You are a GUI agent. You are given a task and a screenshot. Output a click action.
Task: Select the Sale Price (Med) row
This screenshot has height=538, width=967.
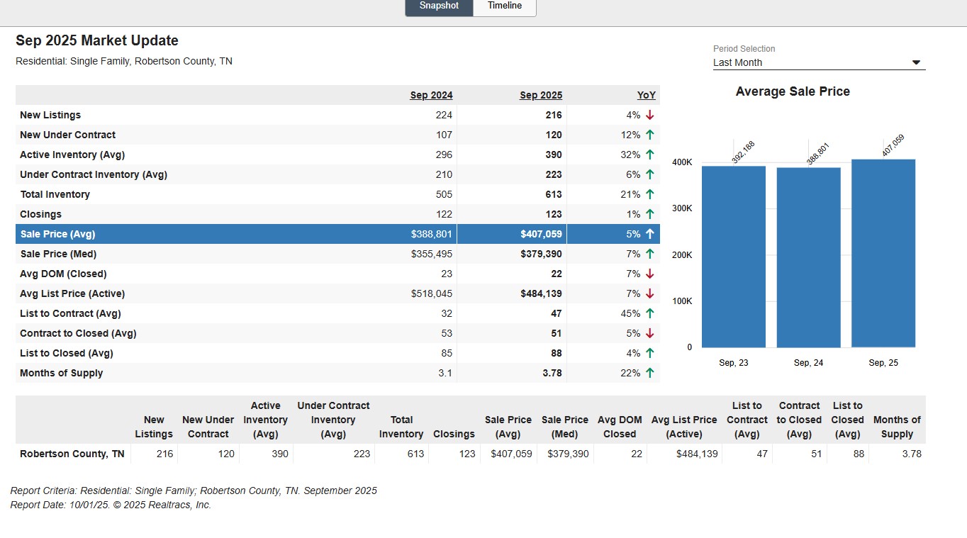(x=58, y=254)
